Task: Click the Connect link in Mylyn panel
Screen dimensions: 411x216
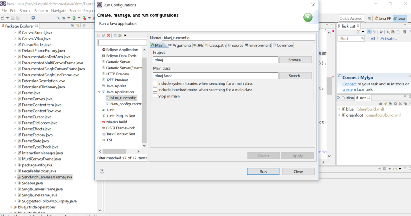Action: pyautogui.click(x=350, y=84)
